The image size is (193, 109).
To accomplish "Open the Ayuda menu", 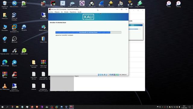I will (x=80, y=12).
